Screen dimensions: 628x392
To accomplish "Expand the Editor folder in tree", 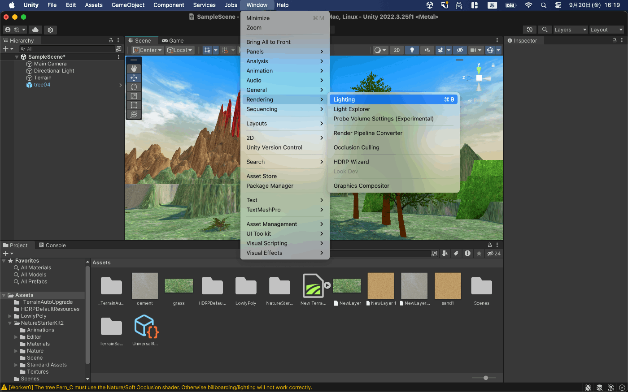I will coord(16,337).
